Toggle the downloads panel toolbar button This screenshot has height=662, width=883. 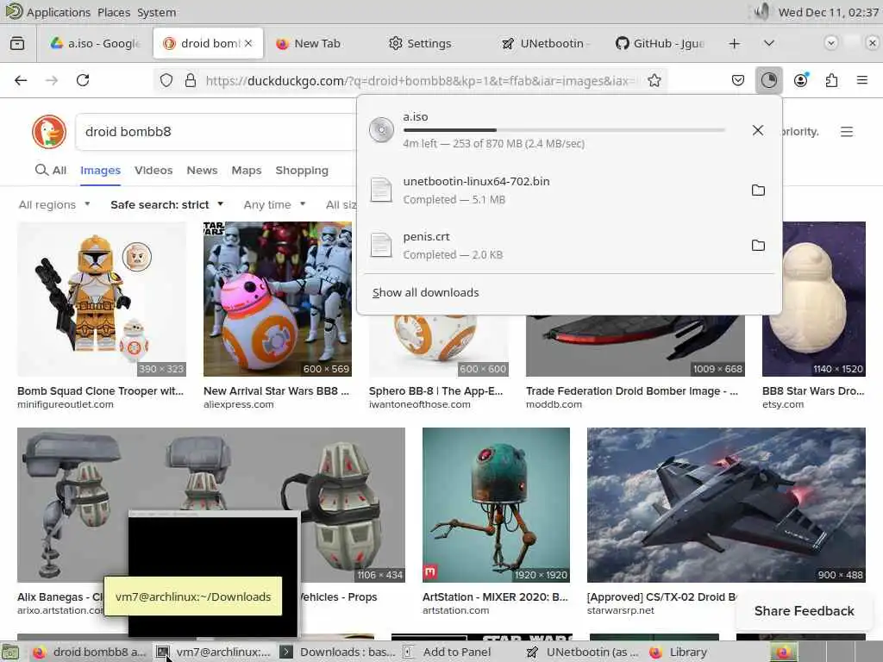tap(768, 80)
